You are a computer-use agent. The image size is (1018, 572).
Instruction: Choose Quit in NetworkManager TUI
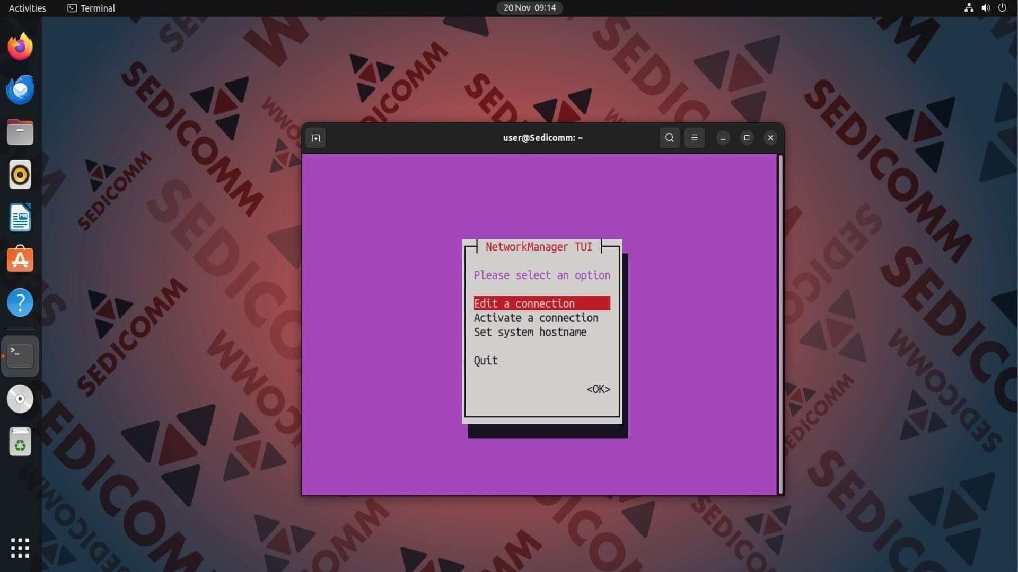tap(486, 361)
